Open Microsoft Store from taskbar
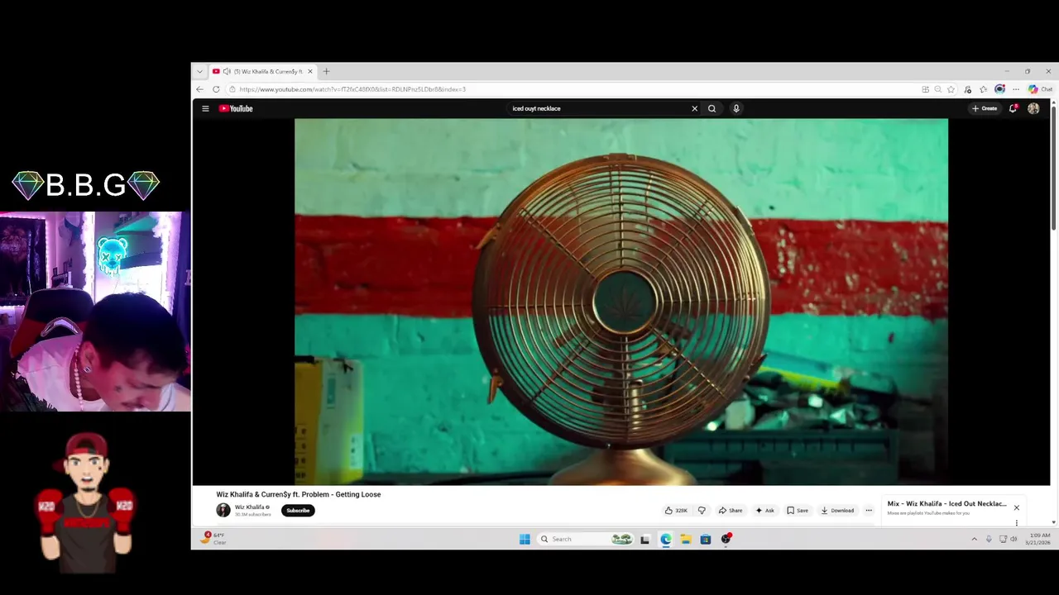This screenshot has height=595, width=1059. 706,539
